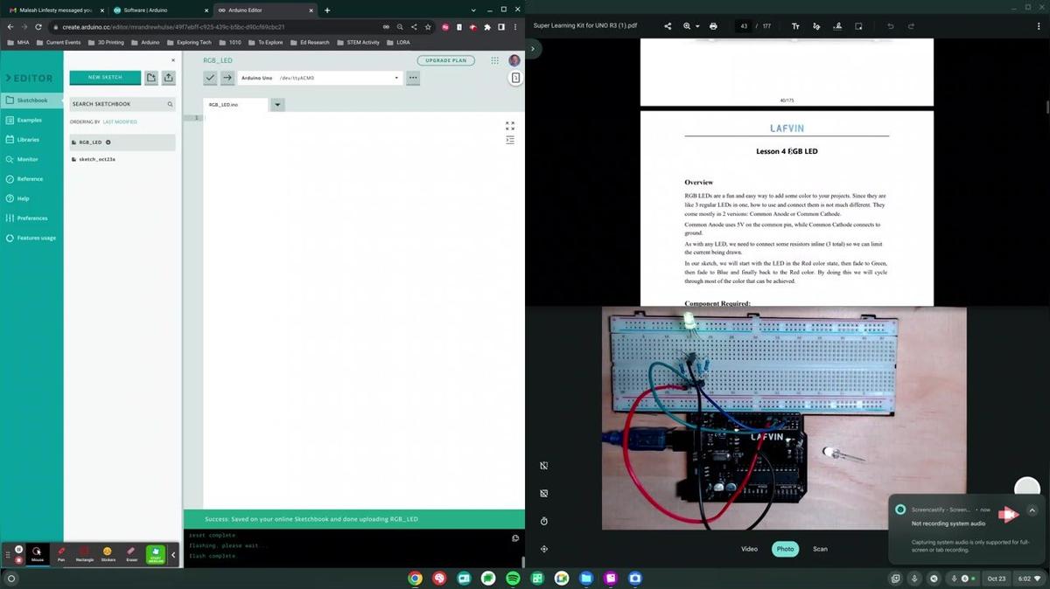Click the PDF page number field showing 43

(744, 26)
